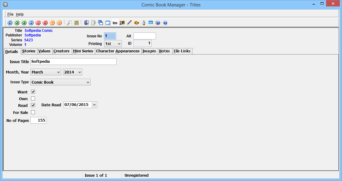Minimize the Comic Book Manager window
This screenshot has height=181, width=342.
(x=314, y=4)
